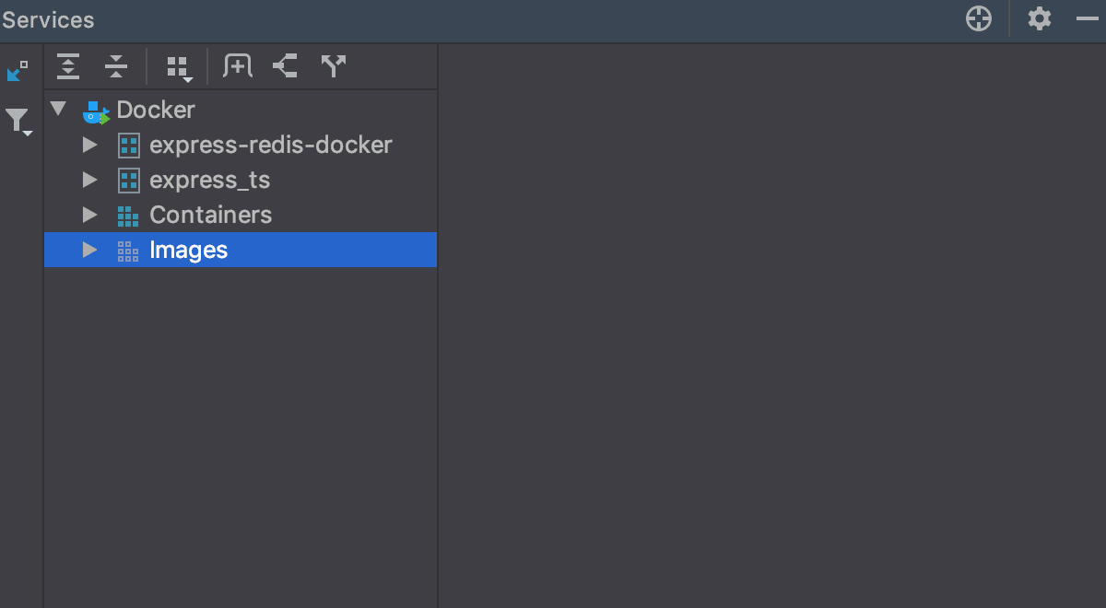Image resolution: width=1106 pixels, height=608 pixels.
Task: Select the Containers tree item
Action: [x=210, y=215]
